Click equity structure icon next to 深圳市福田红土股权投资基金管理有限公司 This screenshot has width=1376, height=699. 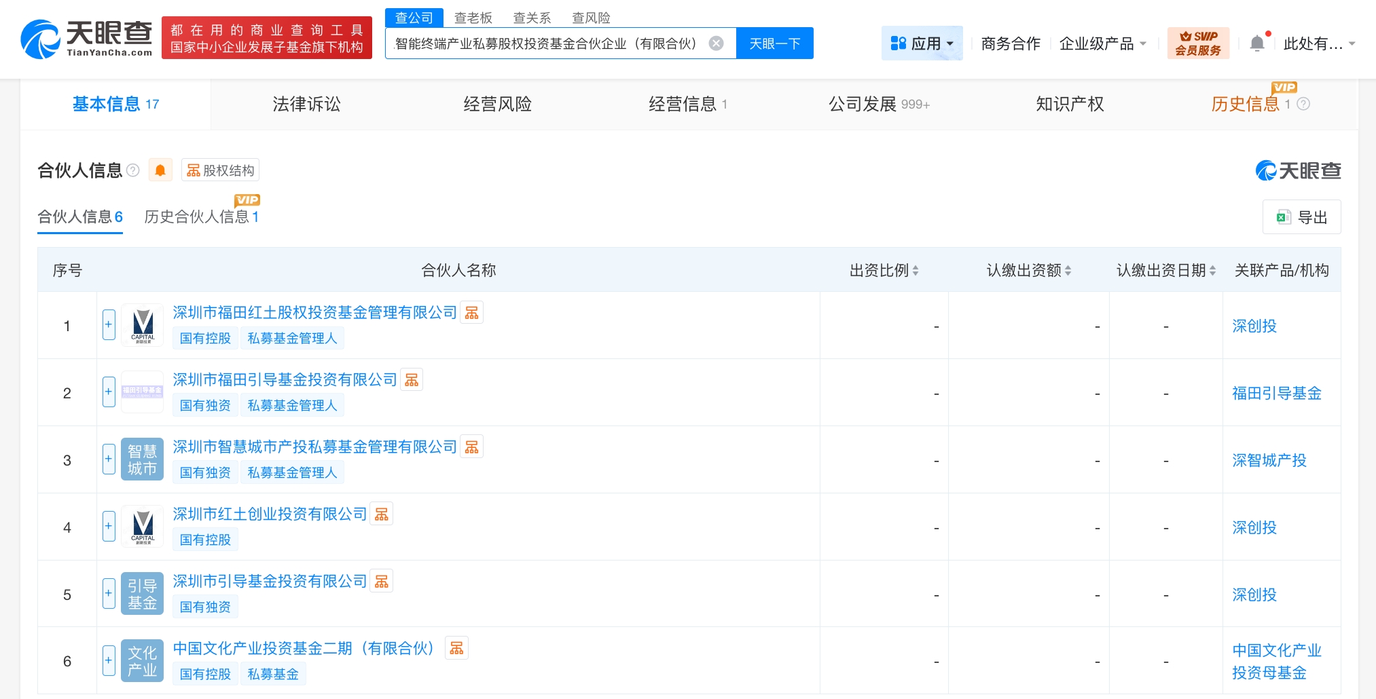point(471,313)
